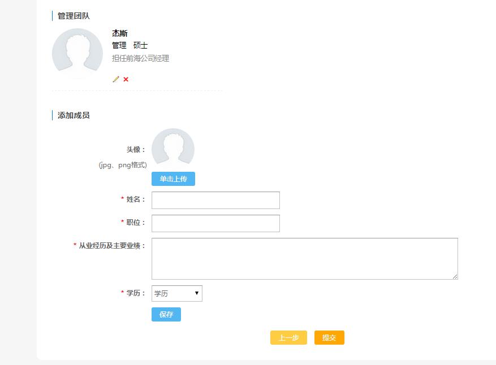Focus the 姓名 input field
This screenshot has height=365, width=496.
tap(215, 200)
